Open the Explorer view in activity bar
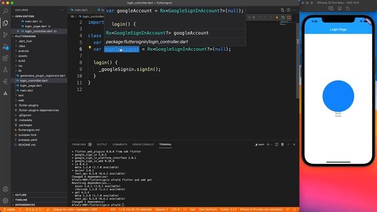 click(x=5, y=23)
